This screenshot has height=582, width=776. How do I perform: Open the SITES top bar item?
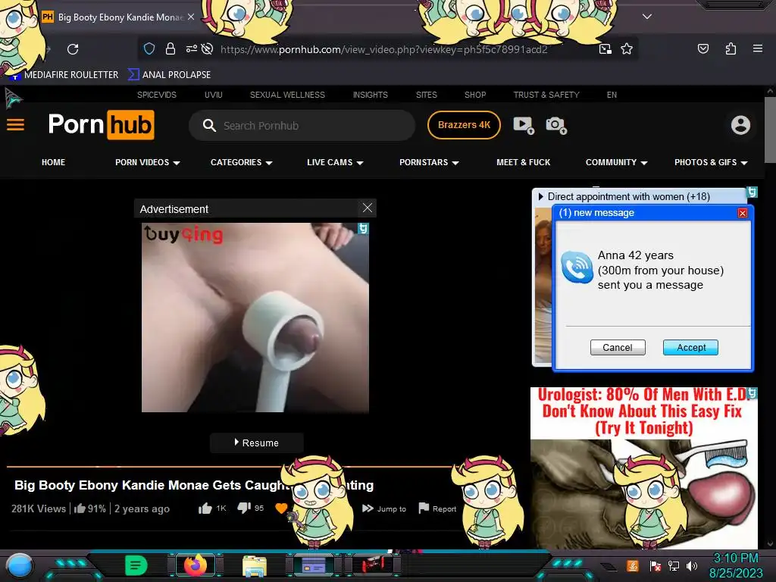click(x=426, y=95)
